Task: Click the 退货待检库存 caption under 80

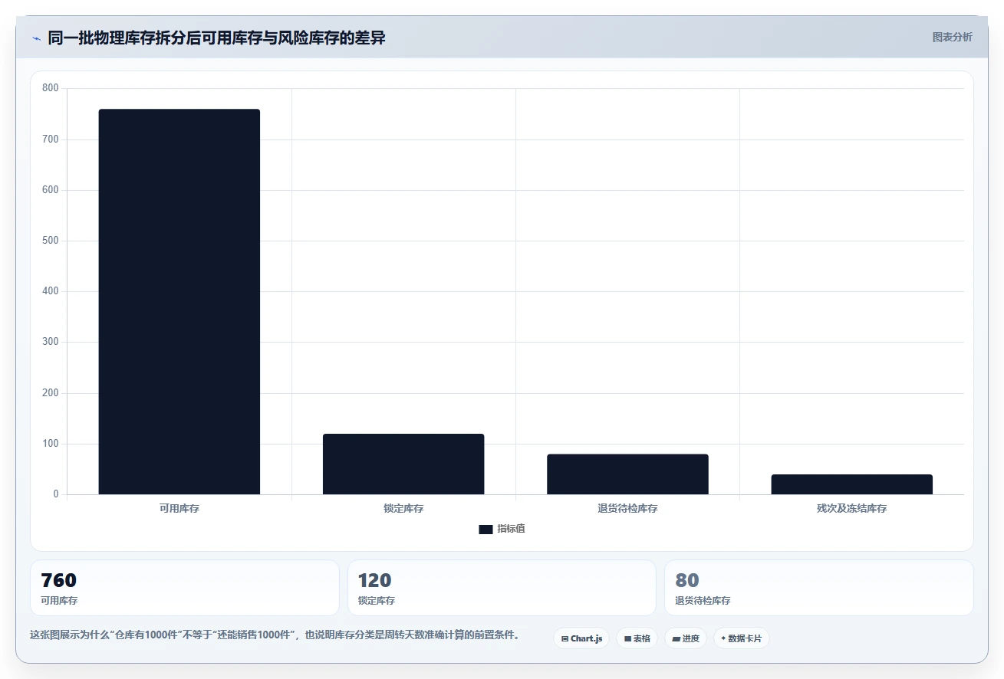Action: pos(703,601)
